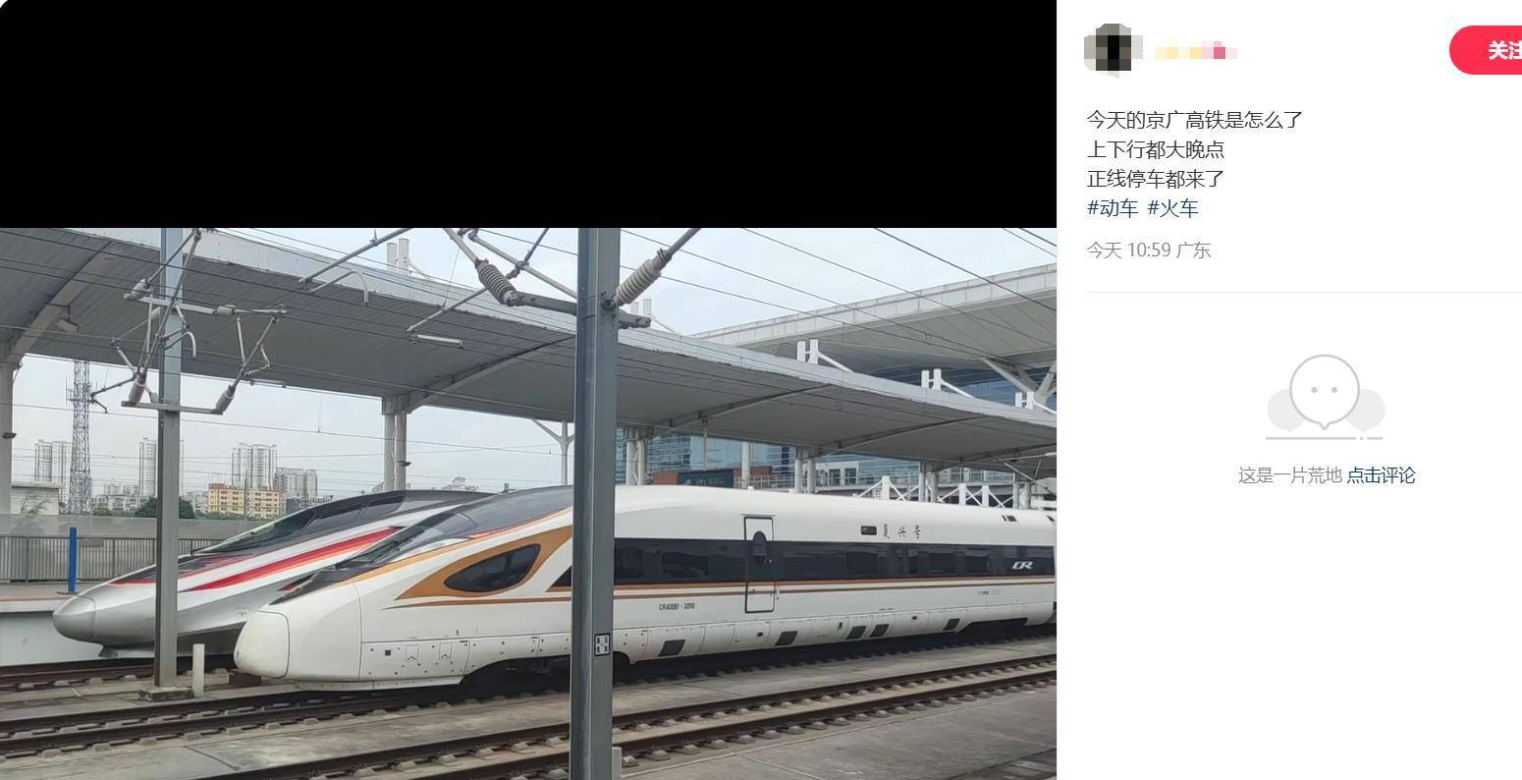
Task: Open the #动车 hashtag
Action: coord(1113,208)
